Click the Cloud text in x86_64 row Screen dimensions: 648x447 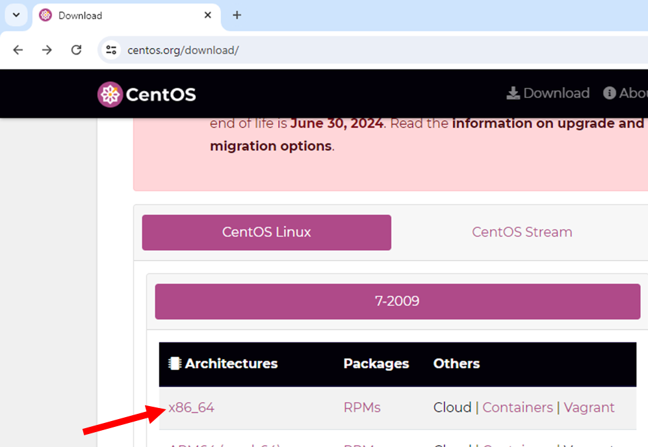[x=452, y=408]
